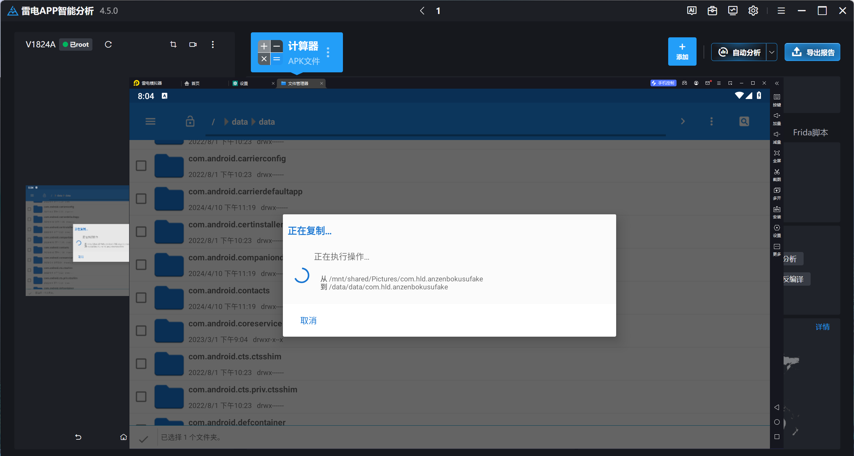Click the crop screenshot icon next to V1824A

173,44
